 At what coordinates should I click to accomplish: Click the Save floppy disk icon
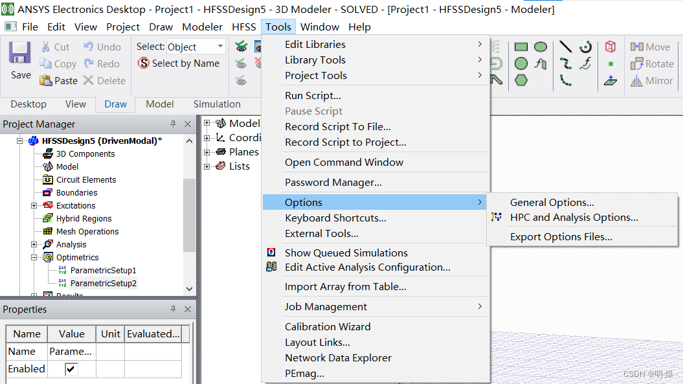pos(19,53)
